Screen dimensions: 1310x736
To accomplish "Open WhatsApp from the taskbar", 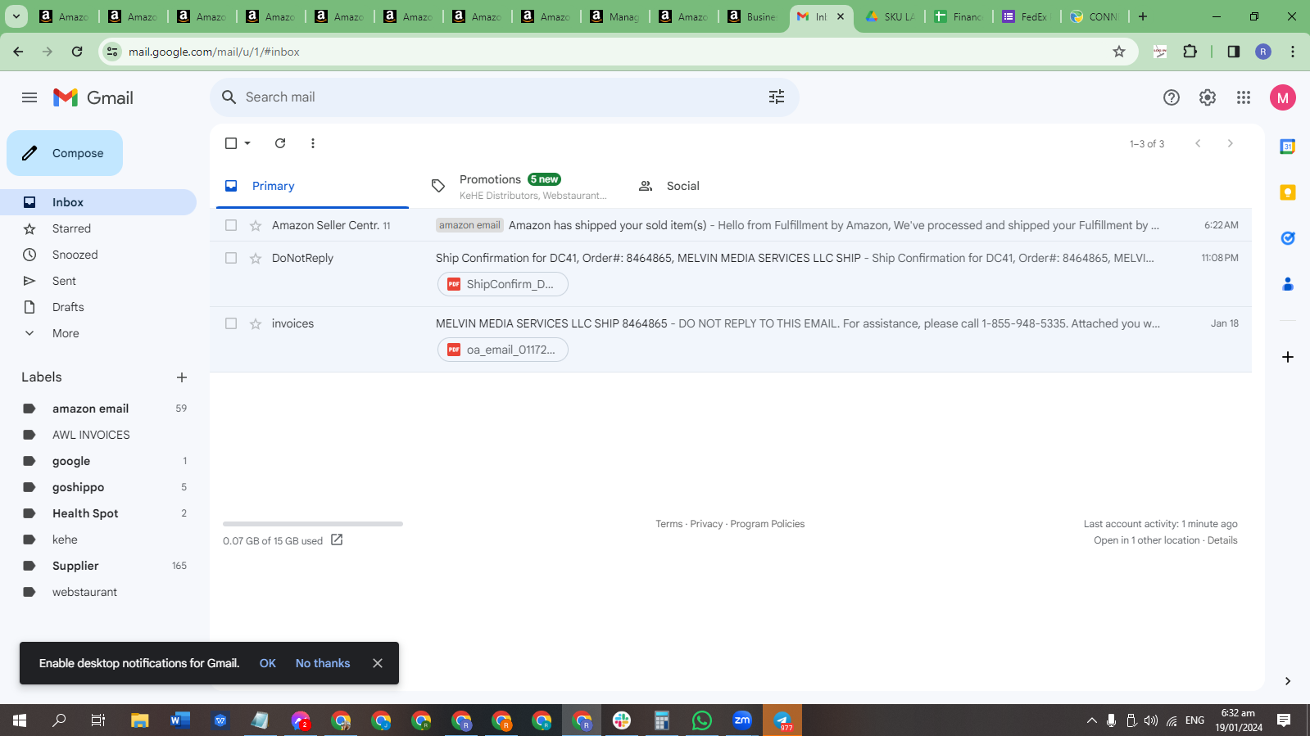I will click(x=702, y=720).
